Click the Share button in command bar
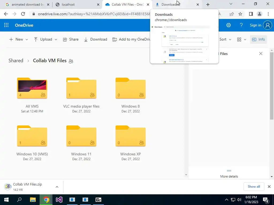 click(x=71, y=40)
